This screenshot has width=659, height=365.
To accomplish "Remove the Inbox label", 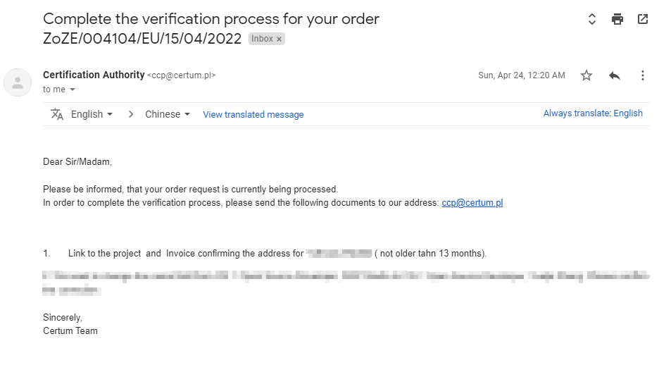I will point(280,39).
